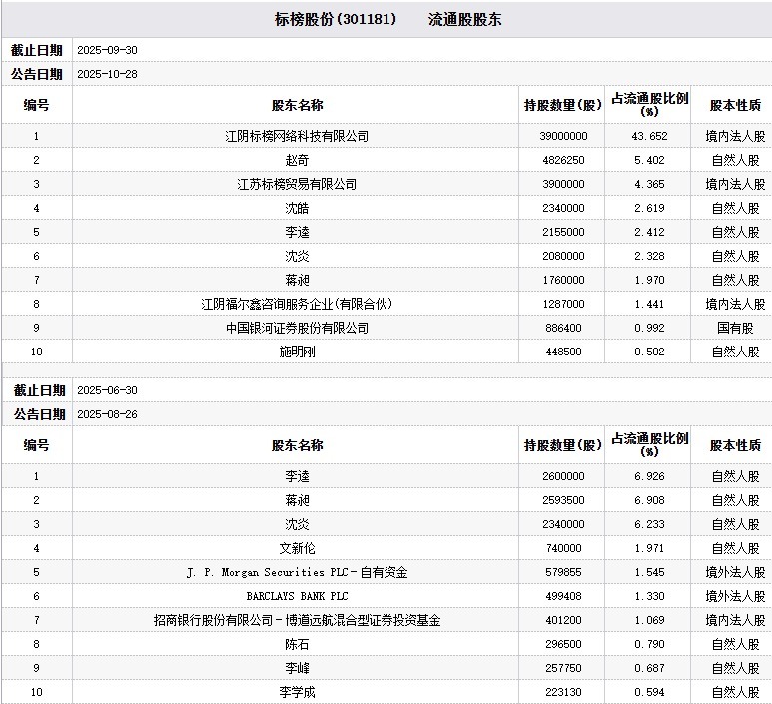772x704 pixels.
Task: Click shareholder name 文新伦
Action: coord(297,548)
